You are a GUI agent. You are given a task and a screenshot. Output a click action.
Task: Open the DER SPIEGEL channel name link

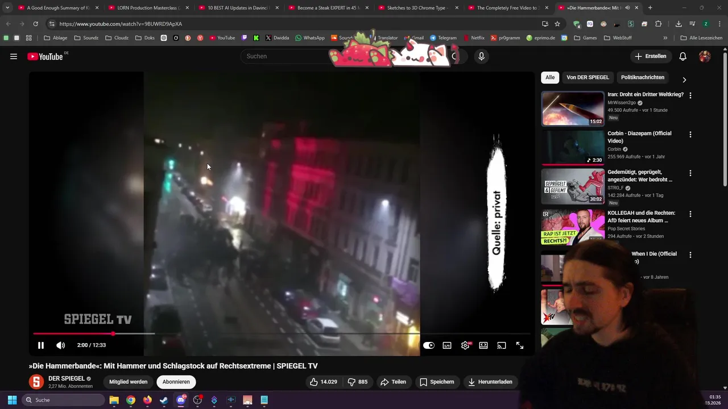point(67,378)
